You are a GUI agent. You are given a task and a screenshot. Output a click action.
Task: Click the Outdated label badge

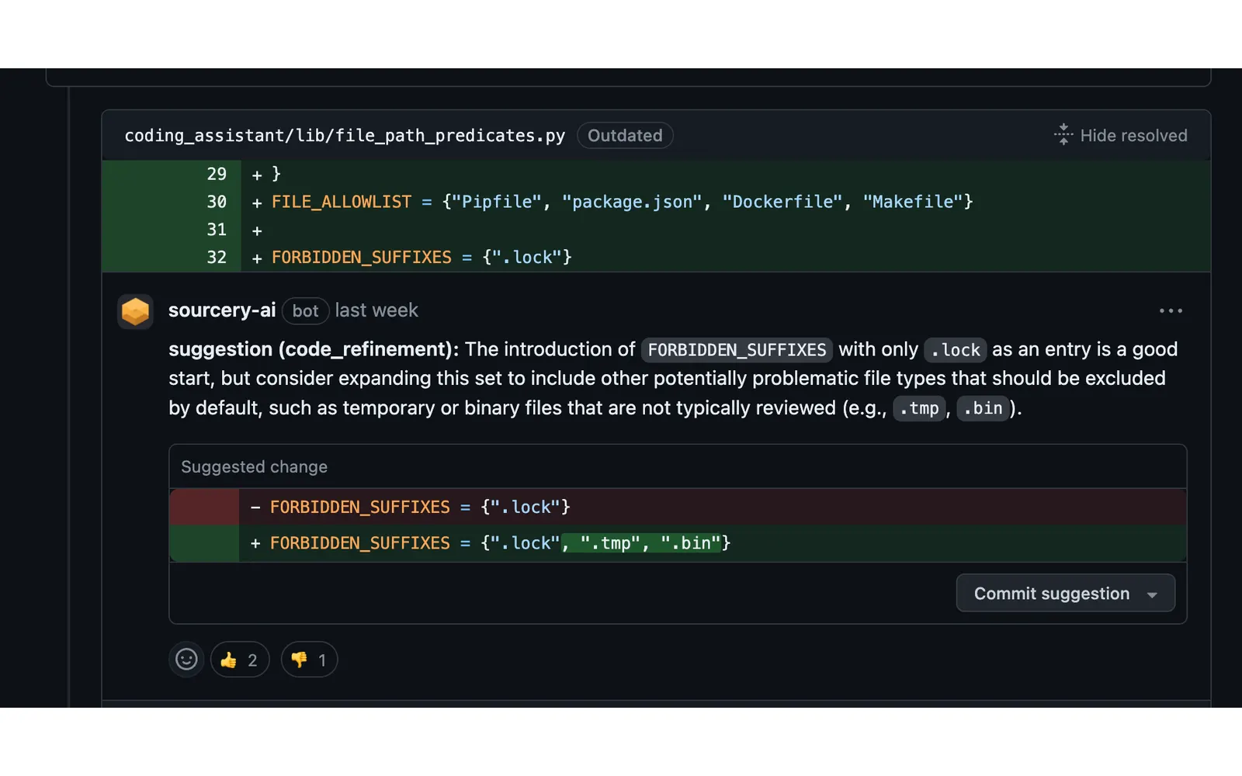pos(625,136)
